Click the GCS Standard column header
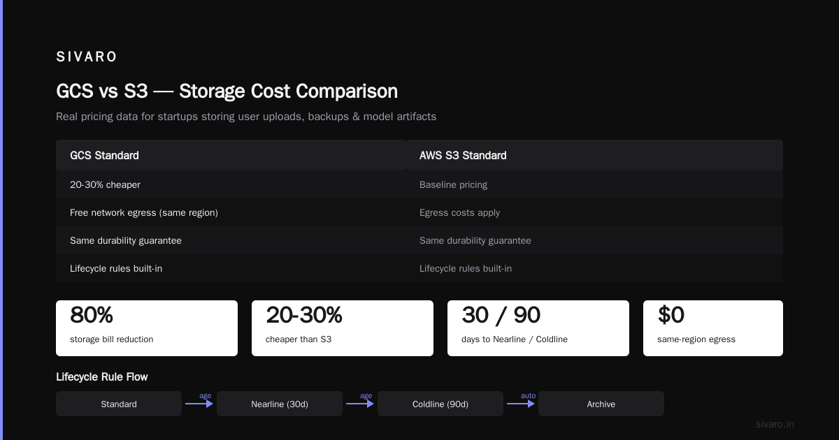Image resolution: width=839 pixels, height=440 pixels. coord(231,155)
